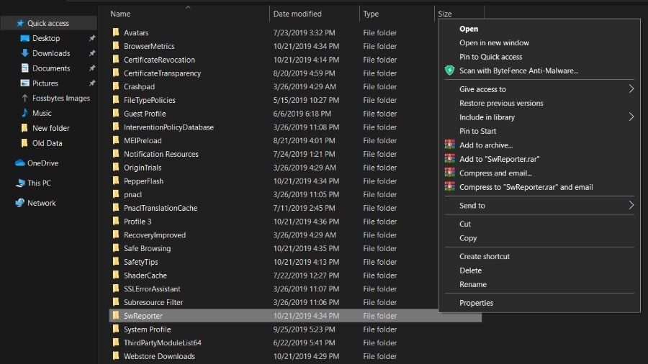This screenshot has height=364, width=648.
Task: Choose Pin to Quick access
Action: tap(490, 57)
